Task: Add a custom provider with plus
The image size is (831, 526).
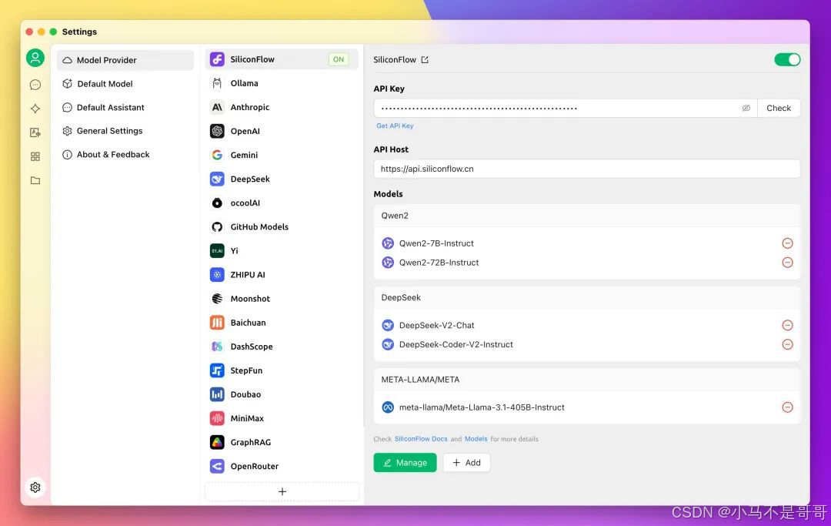Action: click(282, 491)
